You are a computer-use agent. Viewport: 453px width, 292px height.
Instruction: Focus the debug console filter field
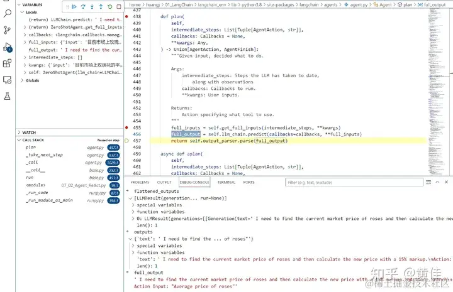tap(354, 183)
